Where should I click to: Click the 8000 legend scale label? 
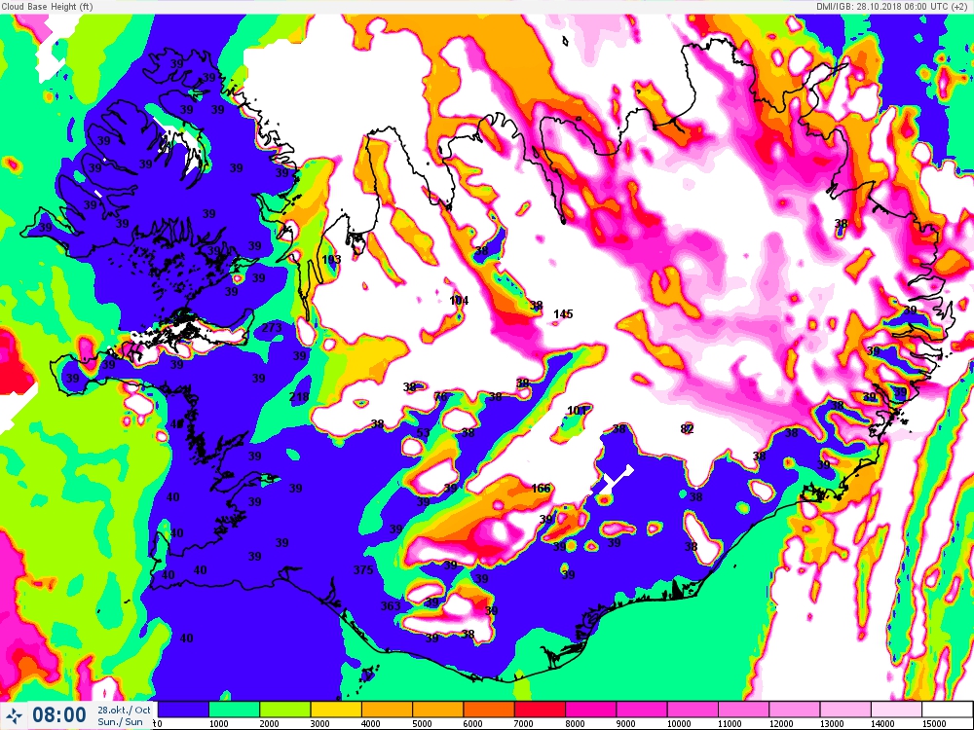point(575,724)
